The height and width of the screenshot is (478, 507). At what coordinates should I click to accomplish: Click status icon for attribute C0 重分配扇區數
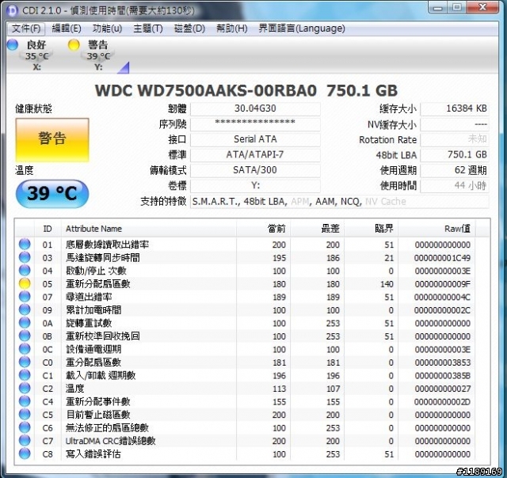coord(25,362)
